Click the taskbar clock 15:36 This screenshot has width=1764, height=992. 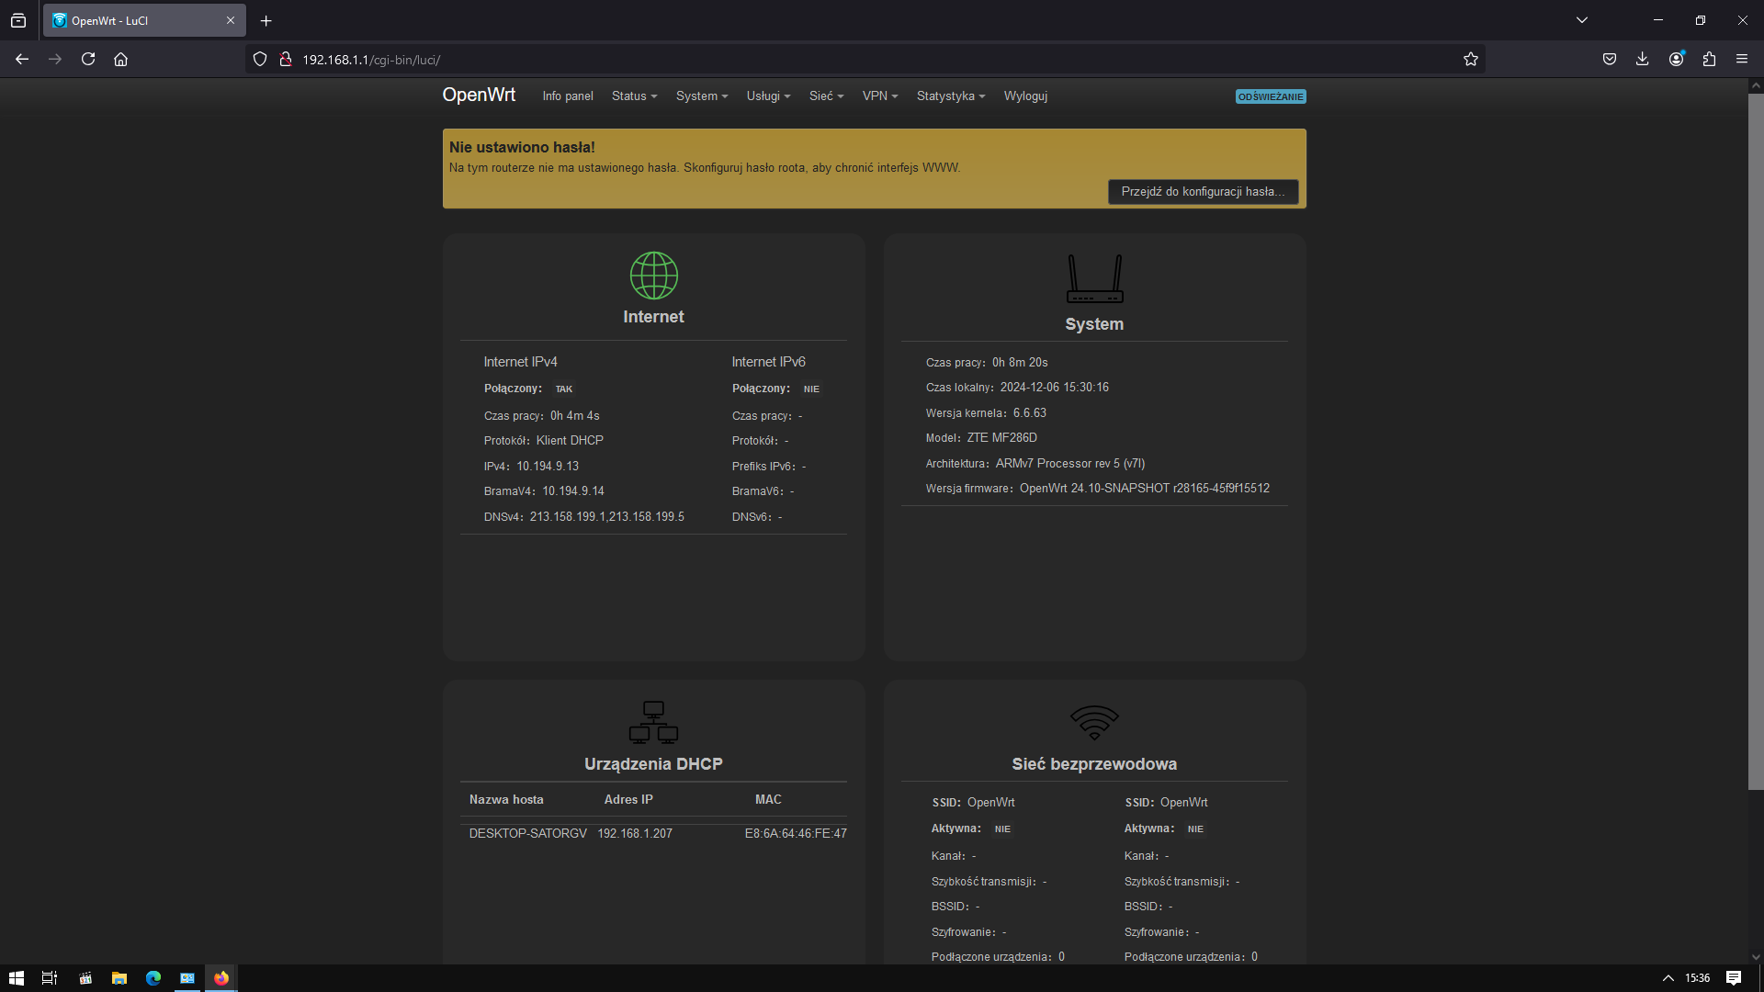1697,978
